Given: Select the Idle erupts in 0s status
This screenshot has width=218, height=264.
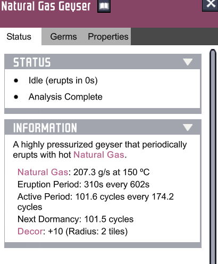Looking at the screenshot, I should (63, 80).
